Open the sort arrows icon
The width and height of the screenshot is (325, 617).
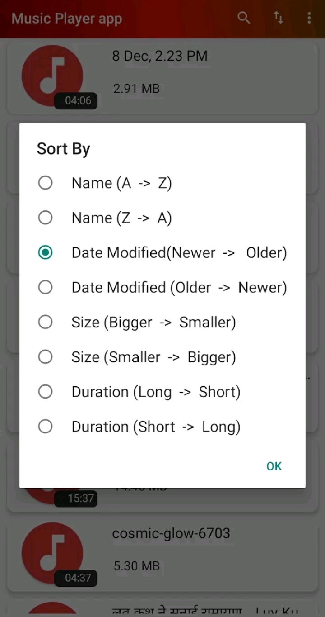tap(279, 18)
